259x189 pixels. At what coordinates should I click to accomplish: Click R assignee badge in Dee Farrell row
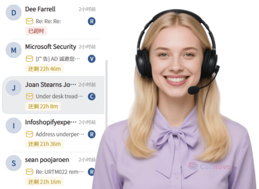point(92,21)
